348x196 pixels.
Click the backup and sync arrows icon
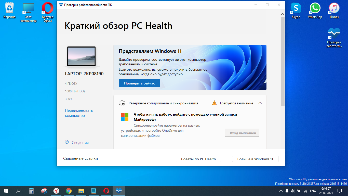122,103
